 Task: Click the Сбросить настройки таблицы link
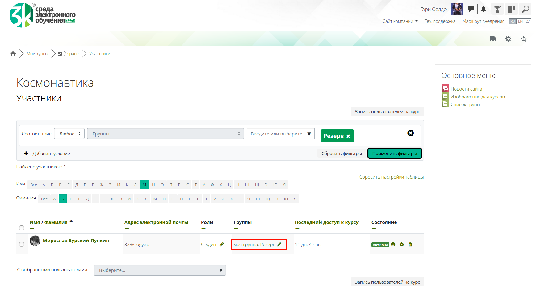tap(391, 177)
